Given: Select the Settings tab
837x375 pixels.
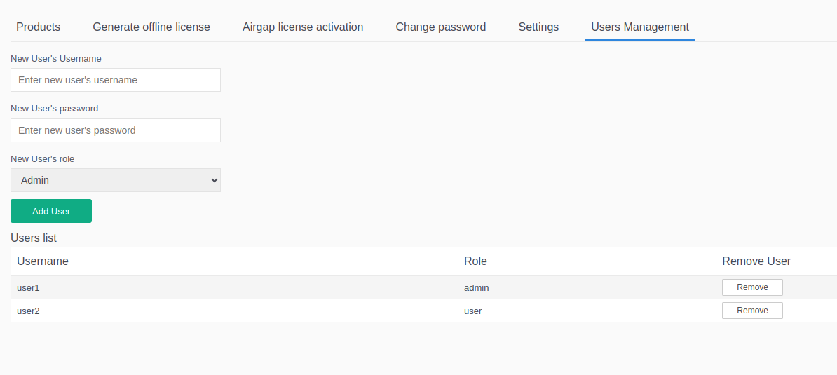Looking at the screenshot, I should [538, 27].
